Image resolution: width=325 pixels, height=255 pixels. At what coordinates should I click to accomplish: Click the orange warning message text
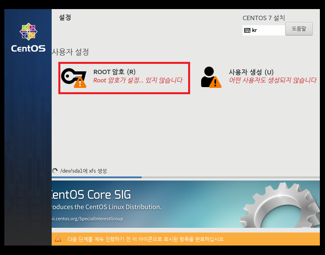[146, 239]
